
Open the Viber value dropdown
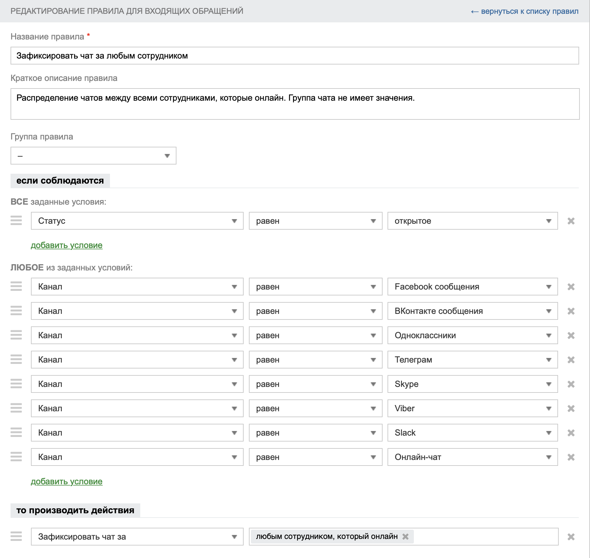tap(473, 408)
